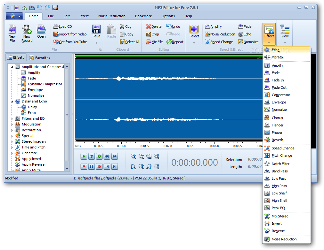Expand the Stereo Imagery tree node
The width and height of the screenshot is (324, 250).
tap(12, 142)
